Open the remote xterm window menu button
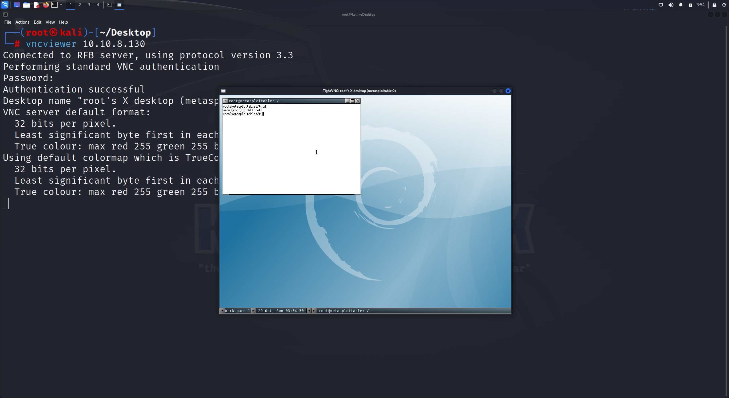729x398 pixels. pyautogui.click(x=225, y=101)
